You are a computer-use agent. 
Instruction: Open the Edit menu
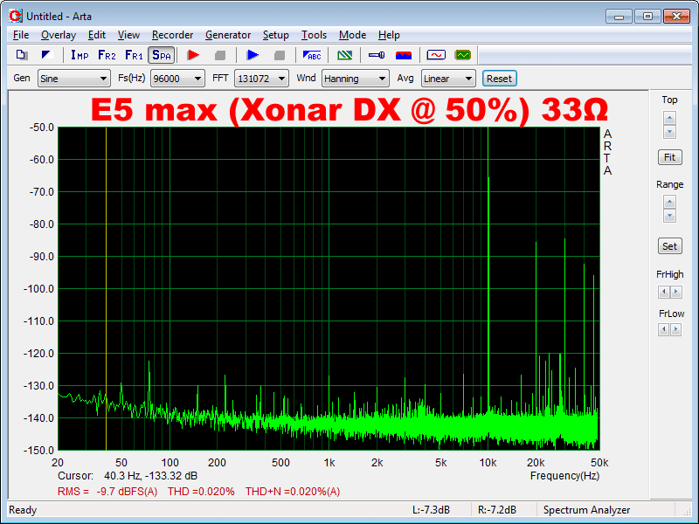(x=97, y=35)
